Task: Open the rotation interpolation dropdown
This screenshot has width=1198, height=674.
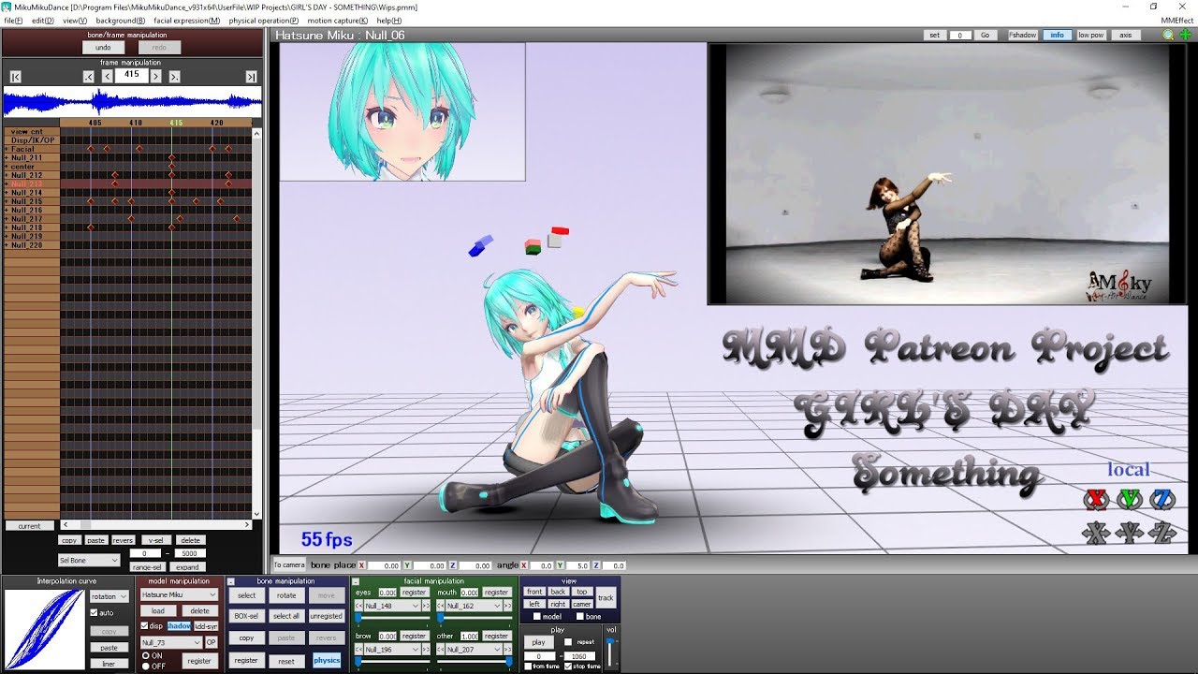Action: click(x=110, y=596)
